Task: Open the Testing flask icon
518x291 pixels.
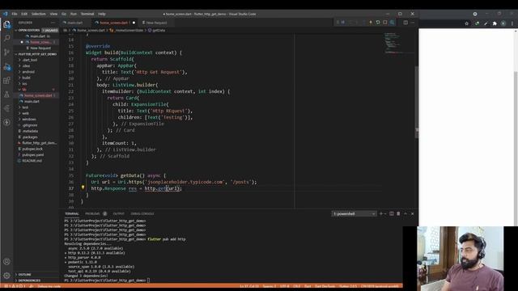Action: [x=6, y=95]
